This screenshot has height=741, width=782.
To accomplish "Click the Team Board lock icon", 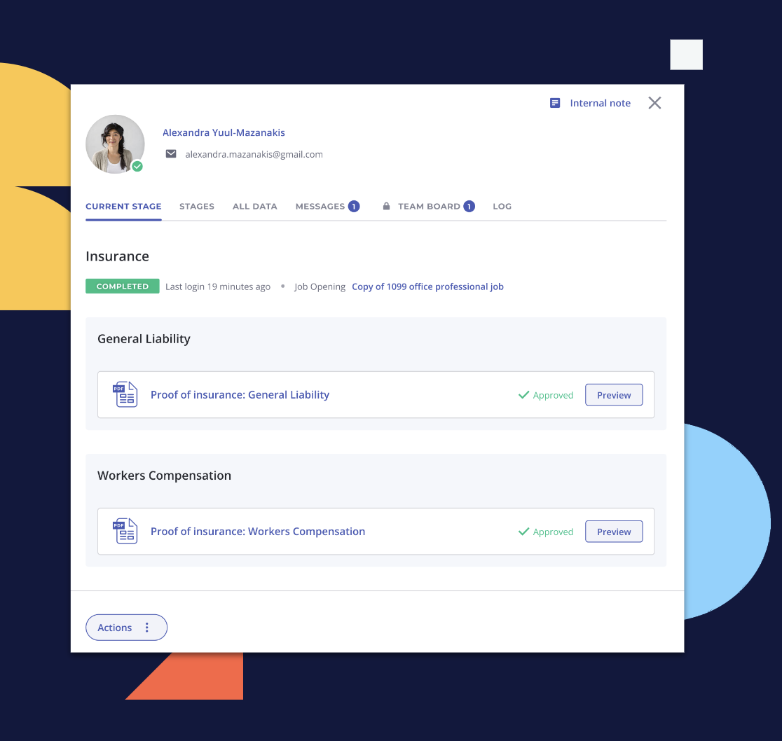I will coord(386,207).
